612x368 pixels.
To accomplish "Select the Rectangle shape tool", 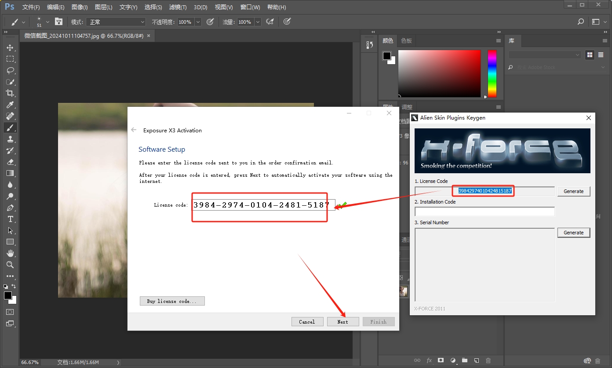I will [x=10, y=242].
